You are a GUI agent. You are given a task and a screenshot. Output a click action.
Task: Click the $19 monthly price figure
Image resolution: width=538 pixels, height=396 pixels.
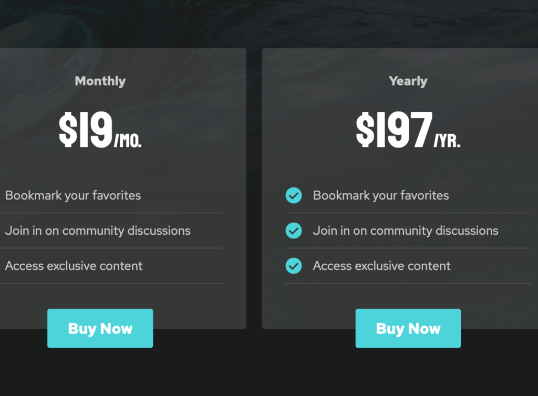[86, 130]
